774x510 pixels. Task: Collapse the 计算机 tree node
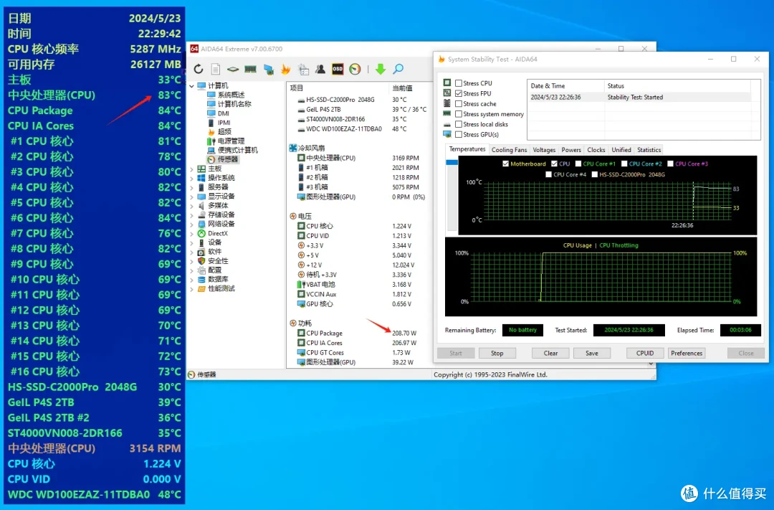point(192,85)
